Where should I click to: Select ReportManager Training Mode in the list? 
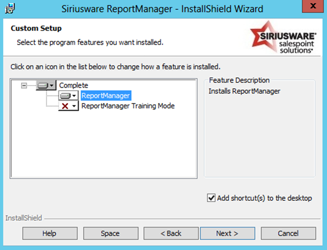click(128, 106)
